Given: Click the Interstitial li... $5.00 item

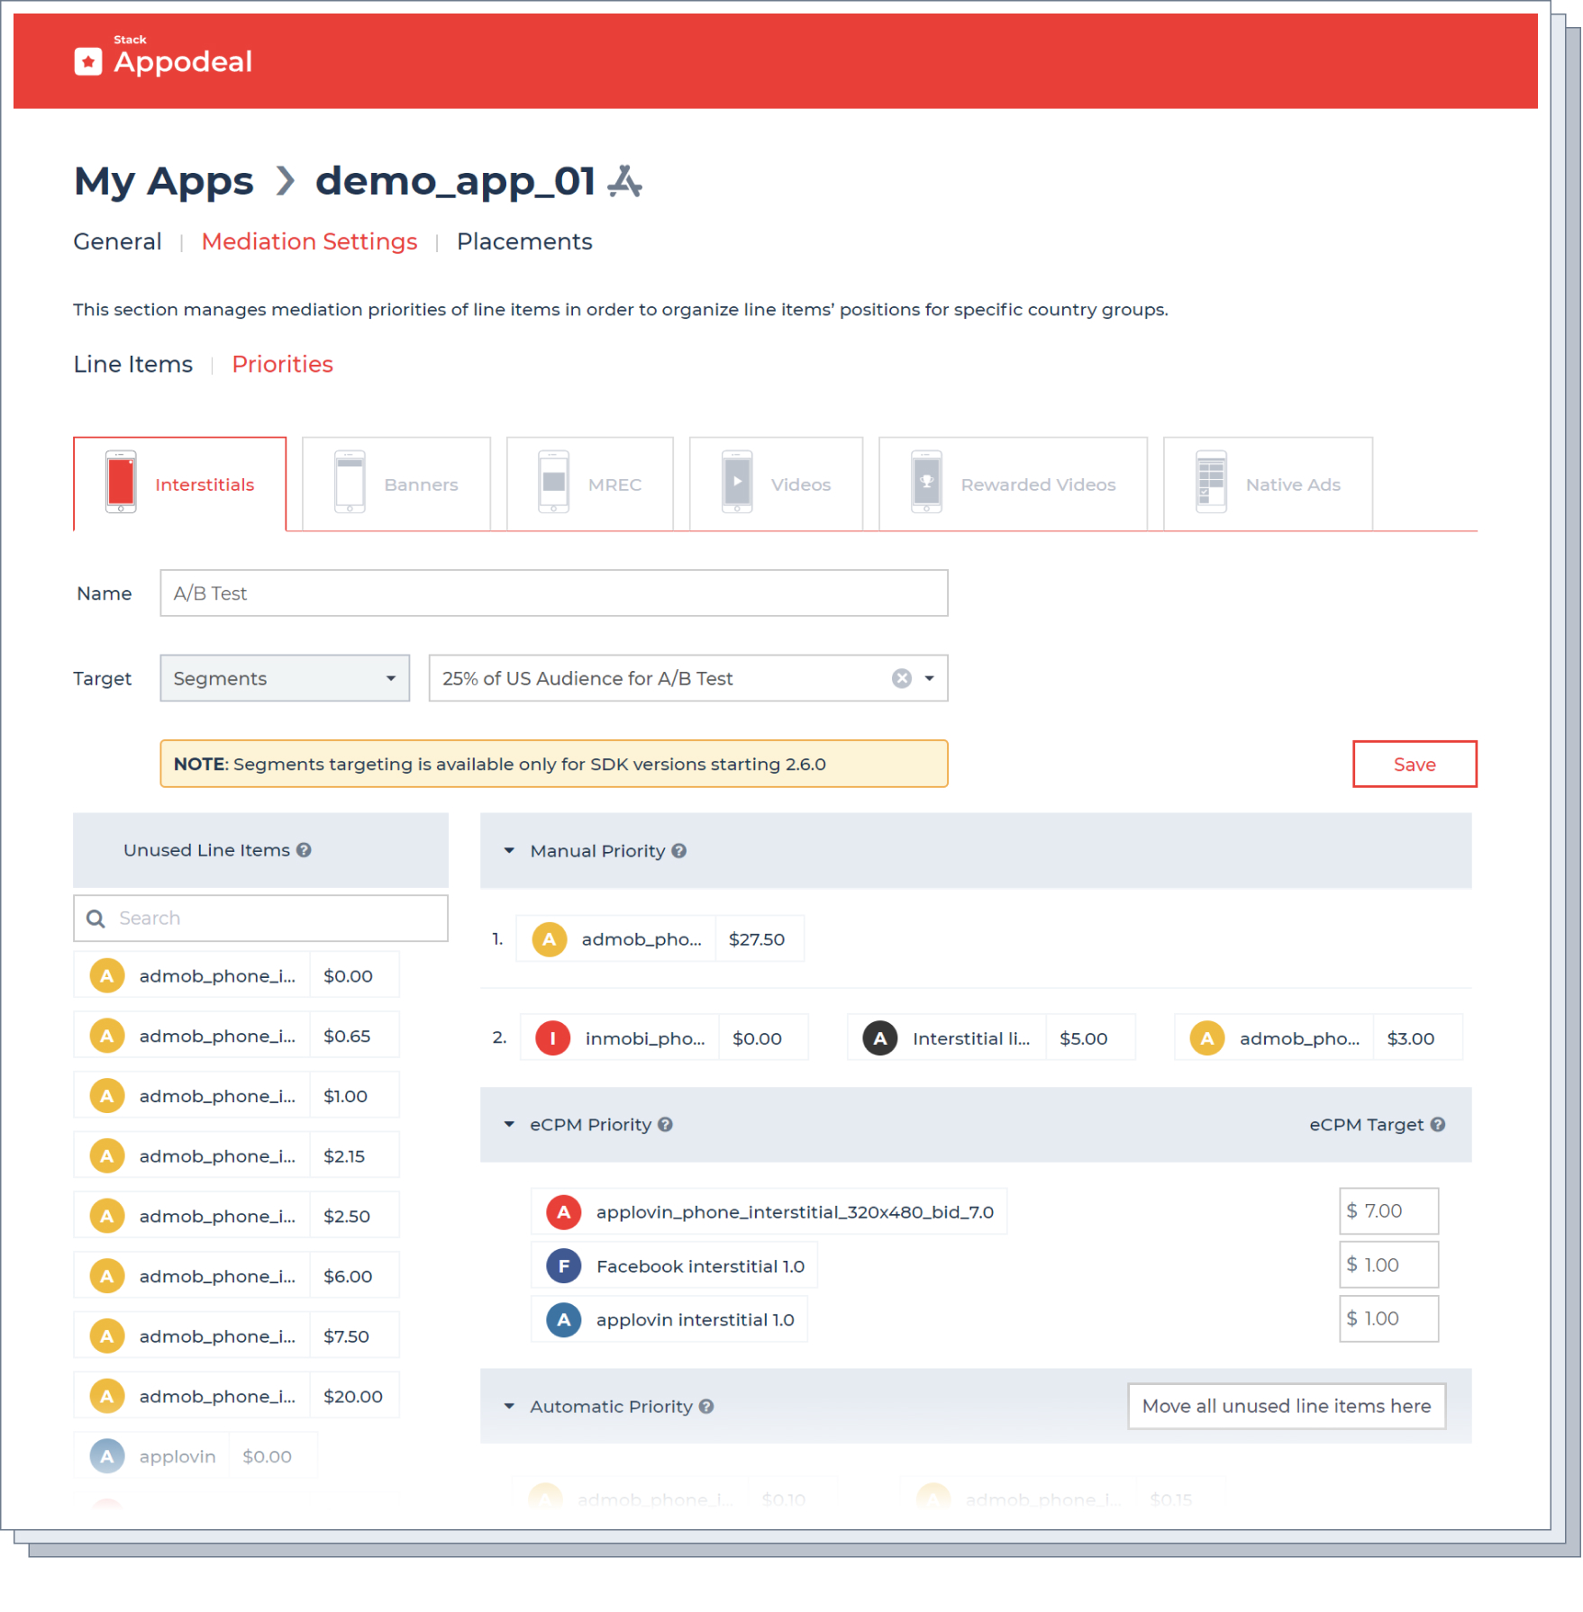Looking at the screenshot, I should 991,1038.
